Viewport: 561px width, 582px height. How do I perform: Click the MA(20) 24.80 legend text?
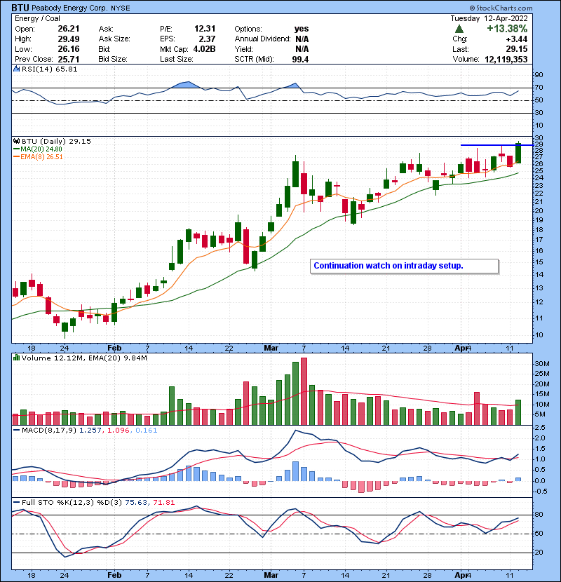41,149
